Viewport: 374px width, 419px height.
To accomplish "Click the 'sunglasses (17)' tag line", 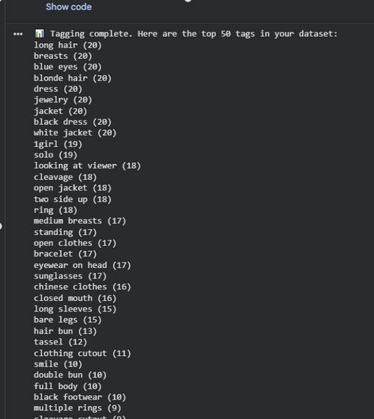I will (70, 276).
